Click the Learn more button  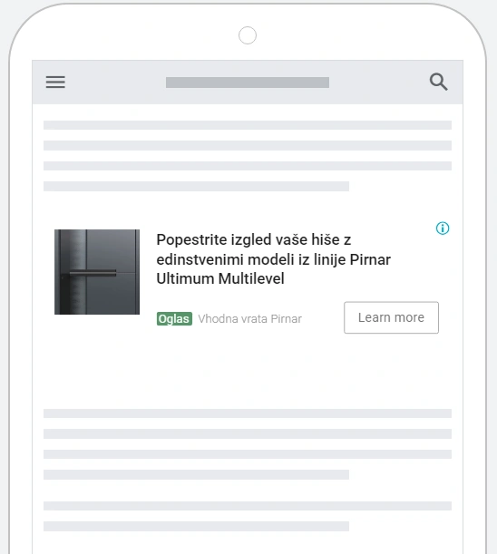391,317
